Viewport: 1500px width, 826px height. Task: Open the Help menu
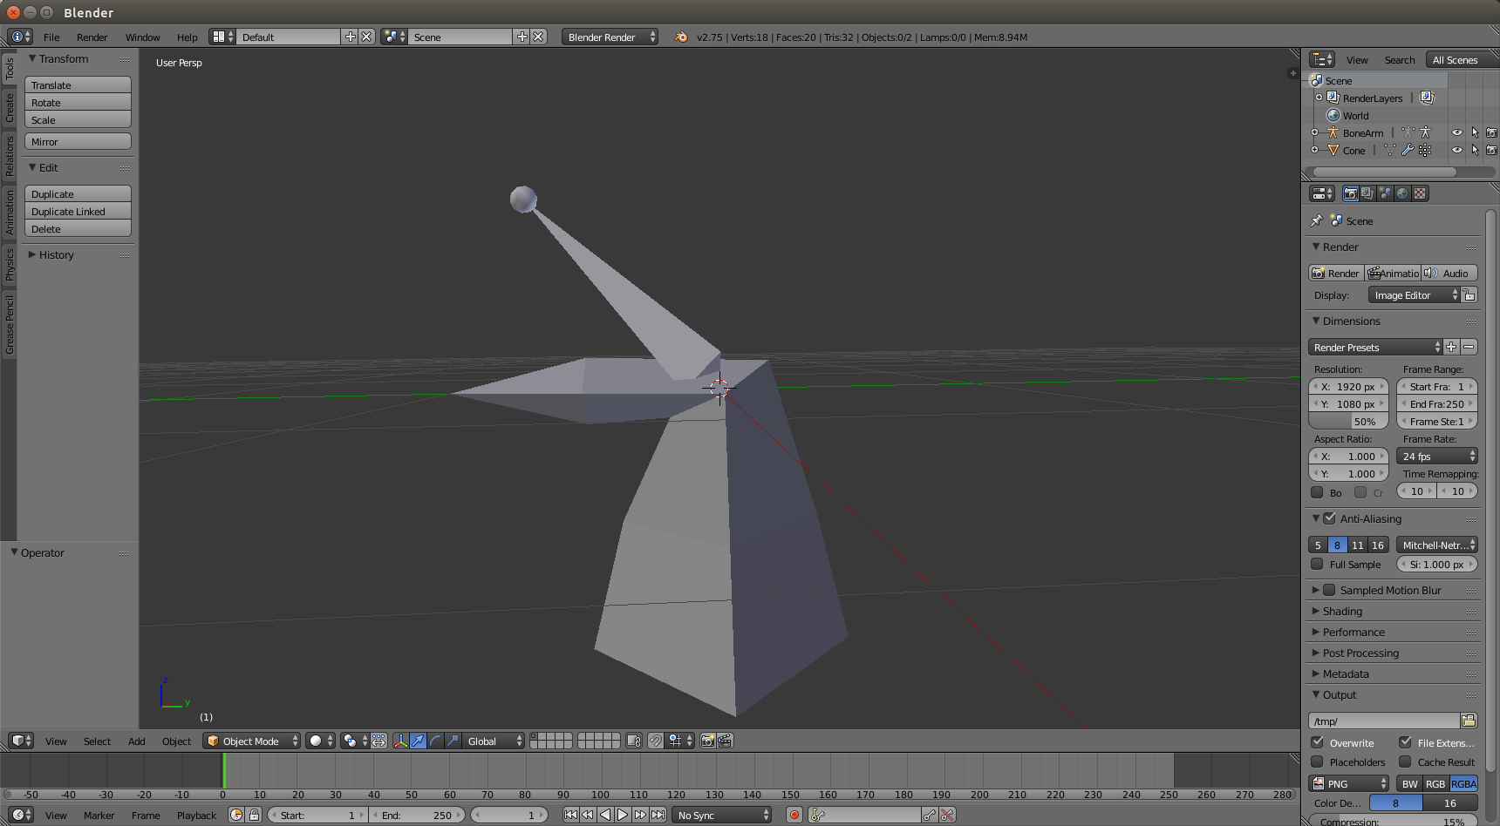point(187,37)
